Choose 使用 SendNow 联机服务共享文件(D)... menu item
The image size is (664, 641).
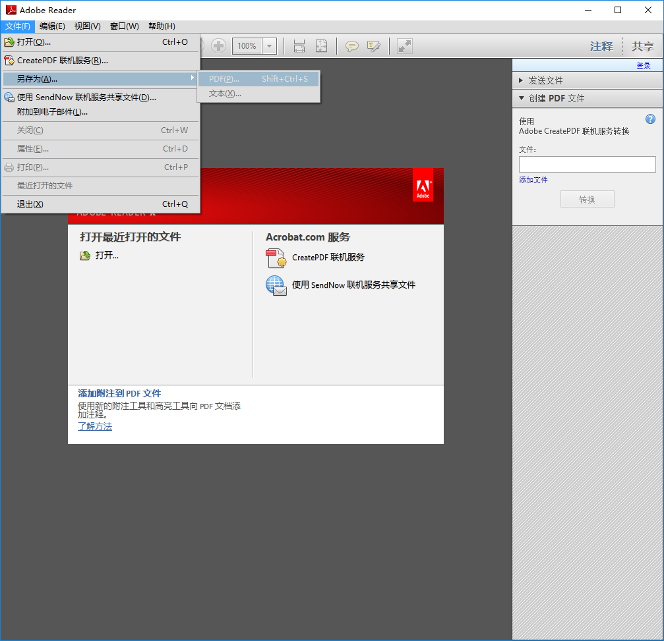tap(100, 98)
